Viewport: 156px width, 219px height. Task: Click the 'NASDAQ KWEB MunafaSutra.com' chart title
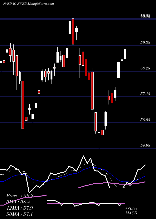28,4
